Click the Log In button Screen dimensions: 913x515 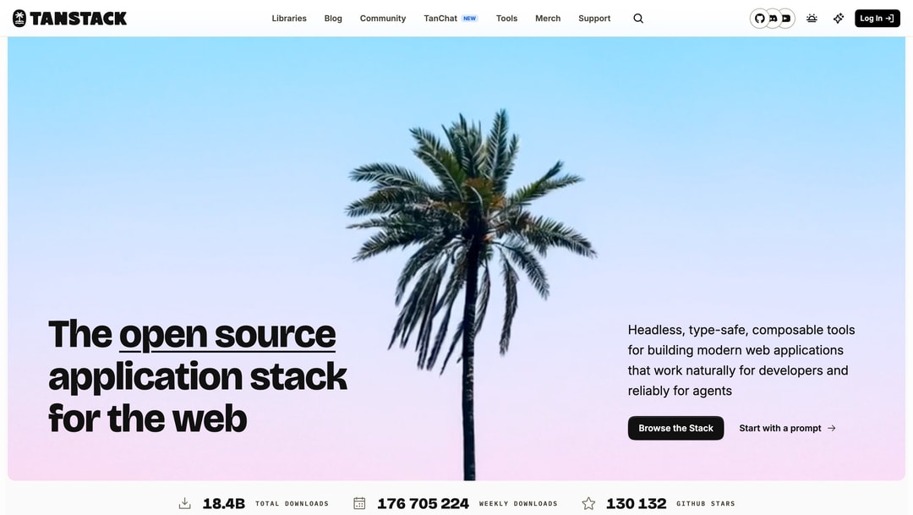click(x=877, y=19)
